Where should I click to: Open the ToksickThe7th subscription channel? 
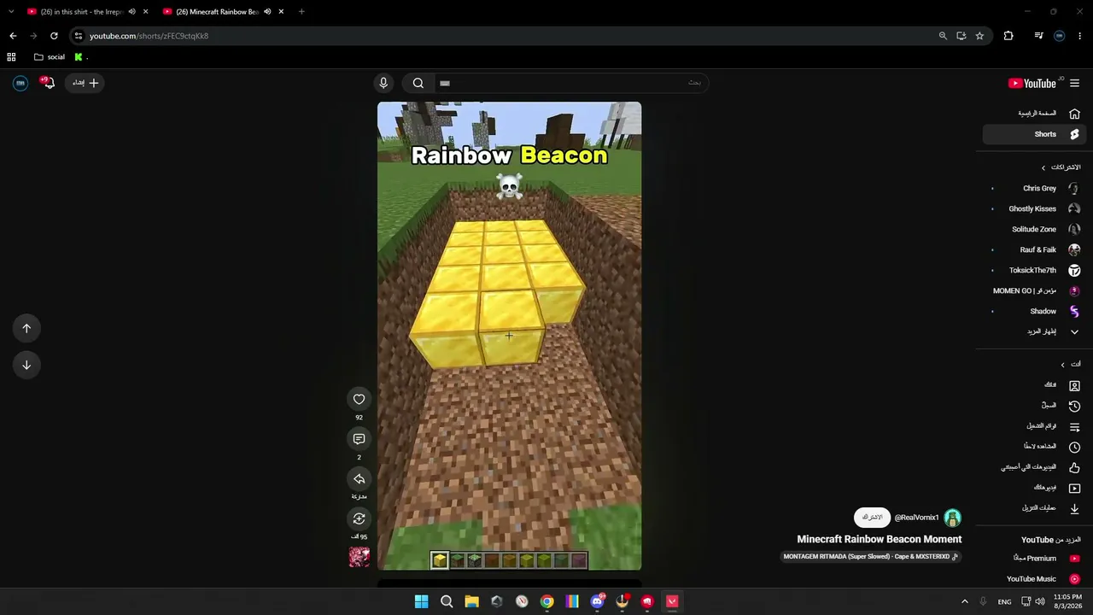(x=1034, y=270)
